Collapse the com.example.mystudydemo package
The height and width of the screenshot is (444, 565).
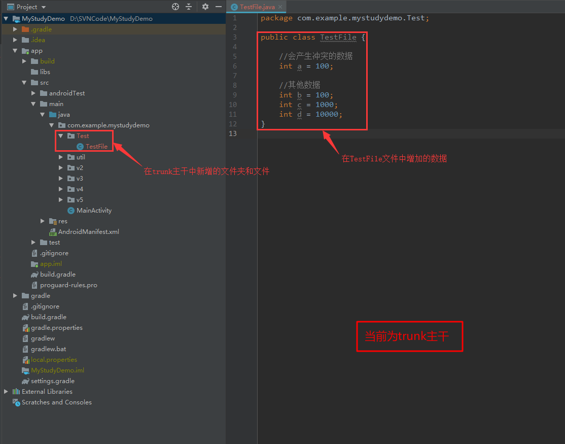(x=52, y=125)
